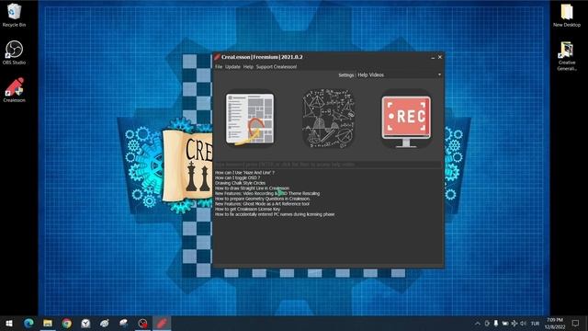Switch the TUR keyboard language indicator

(x=535, y=323)
